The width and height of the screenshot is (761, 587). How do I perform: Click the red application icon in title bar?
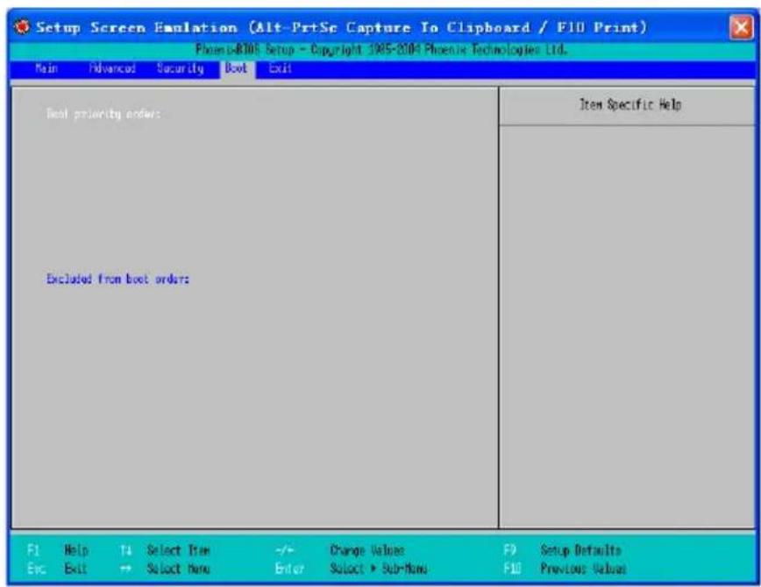tap(21, 27)
